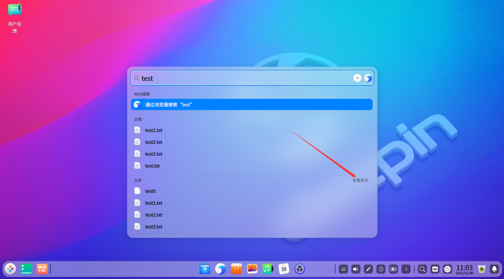The height and width of the screenshot is (279, 504).
Task: Open the Bluetooth tray icon
Action: coord(381,269)
